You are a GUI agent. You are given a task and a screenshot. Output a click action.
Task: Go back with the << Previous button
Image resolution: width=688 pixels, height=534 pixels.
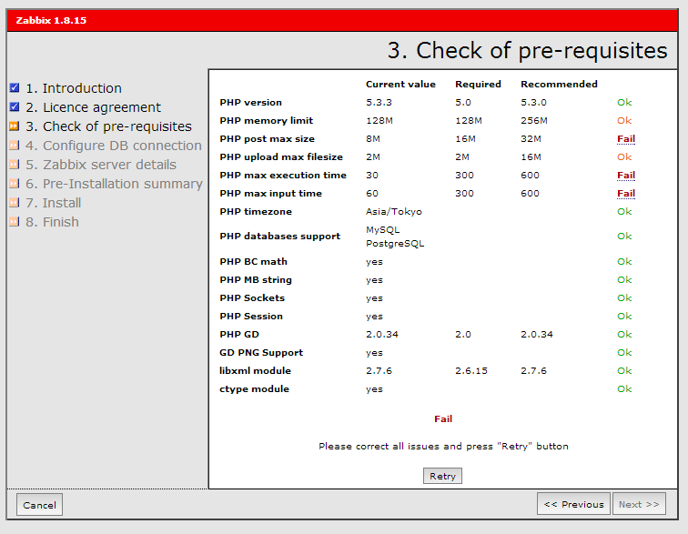tap(573, 504)
